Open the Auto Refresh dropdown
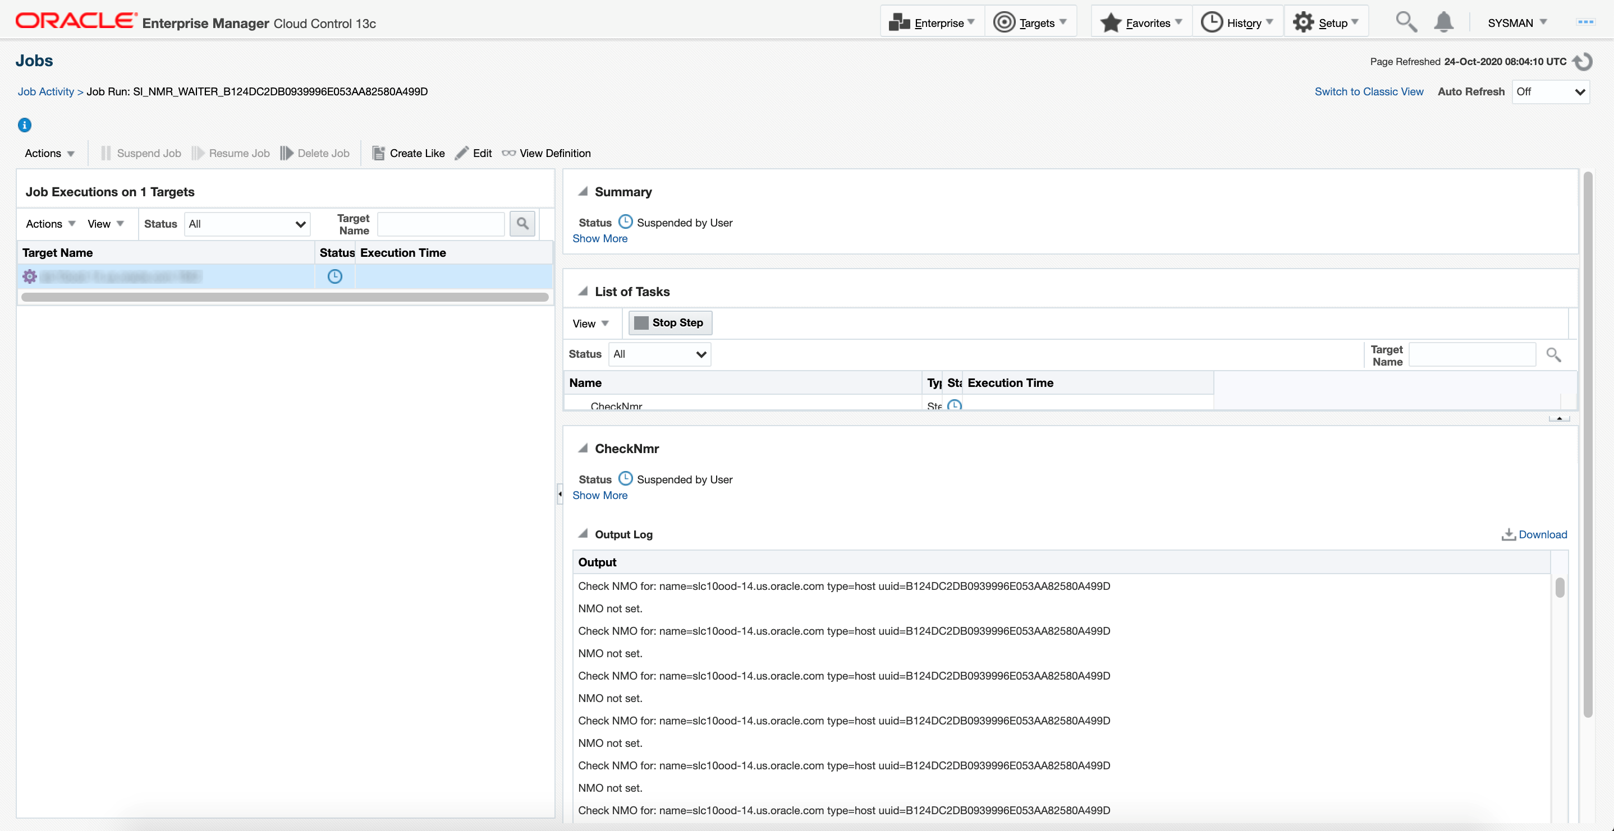The width and height of the screenshot is (1614, 831). coord(1550,91)
